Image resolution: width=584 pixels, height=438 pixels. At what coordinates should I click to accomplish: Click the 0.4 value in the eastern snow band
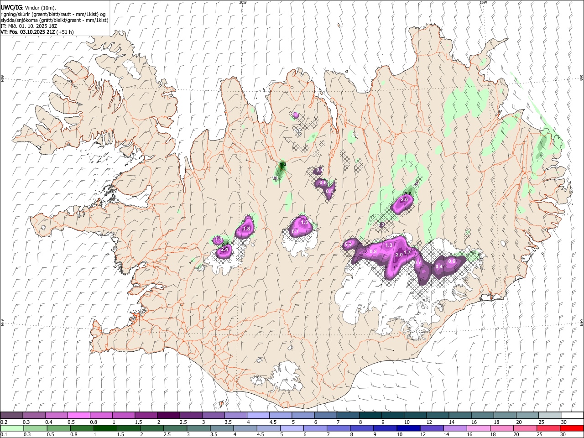439,266
